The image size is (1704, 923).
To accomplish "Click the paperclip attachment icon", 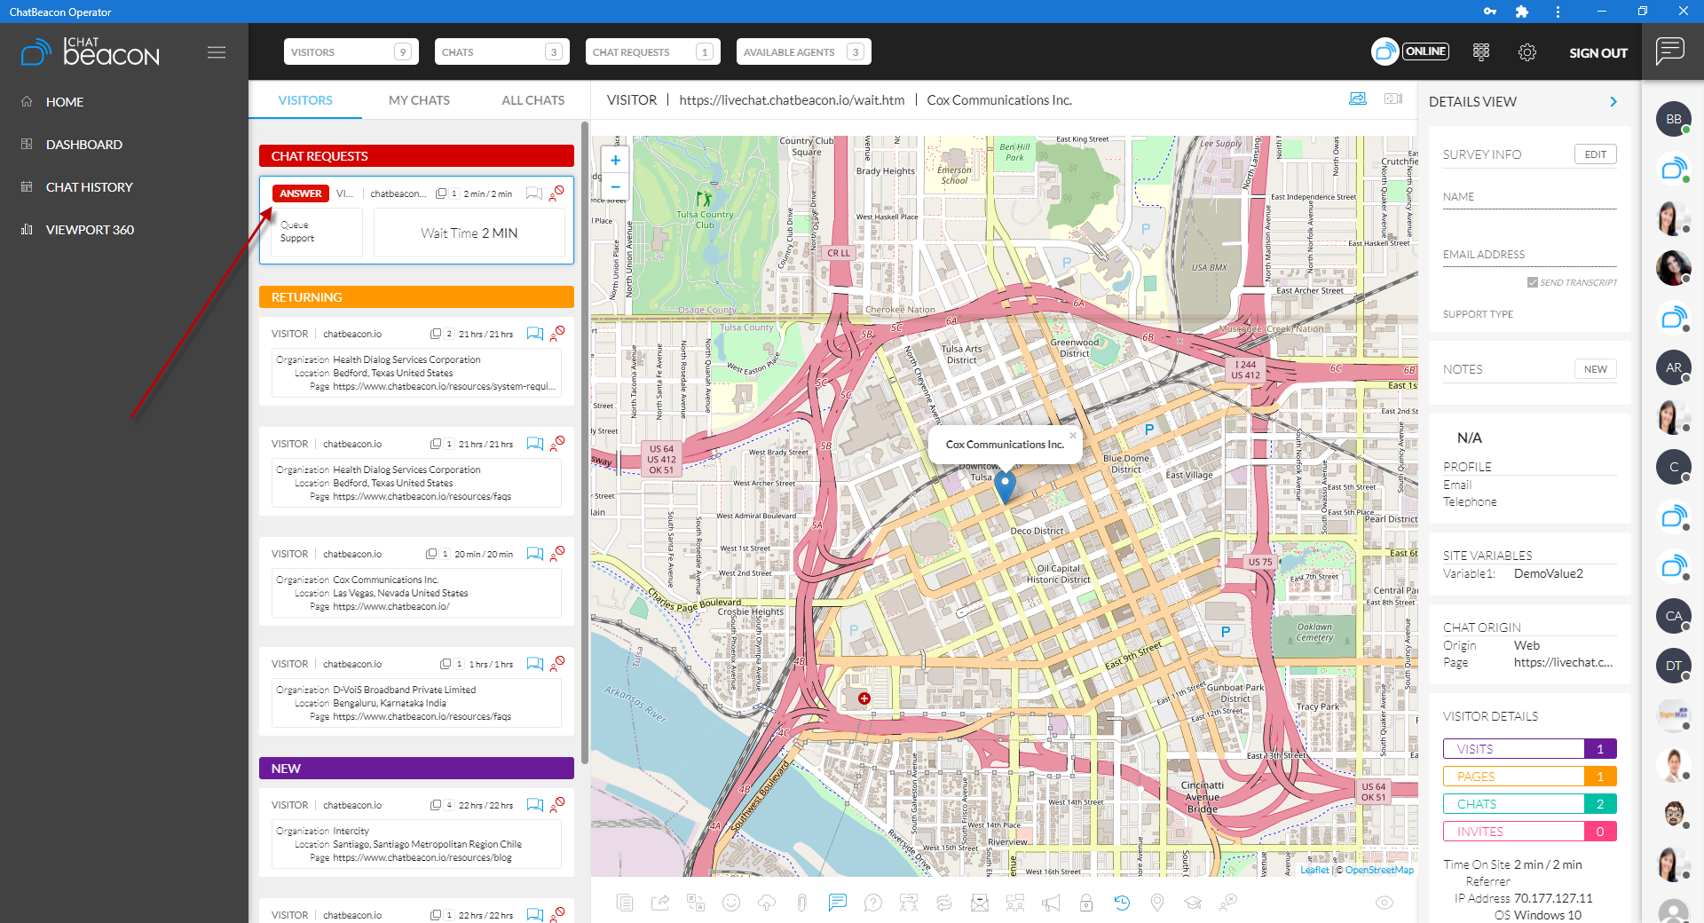I will click(x=801, y=903).
